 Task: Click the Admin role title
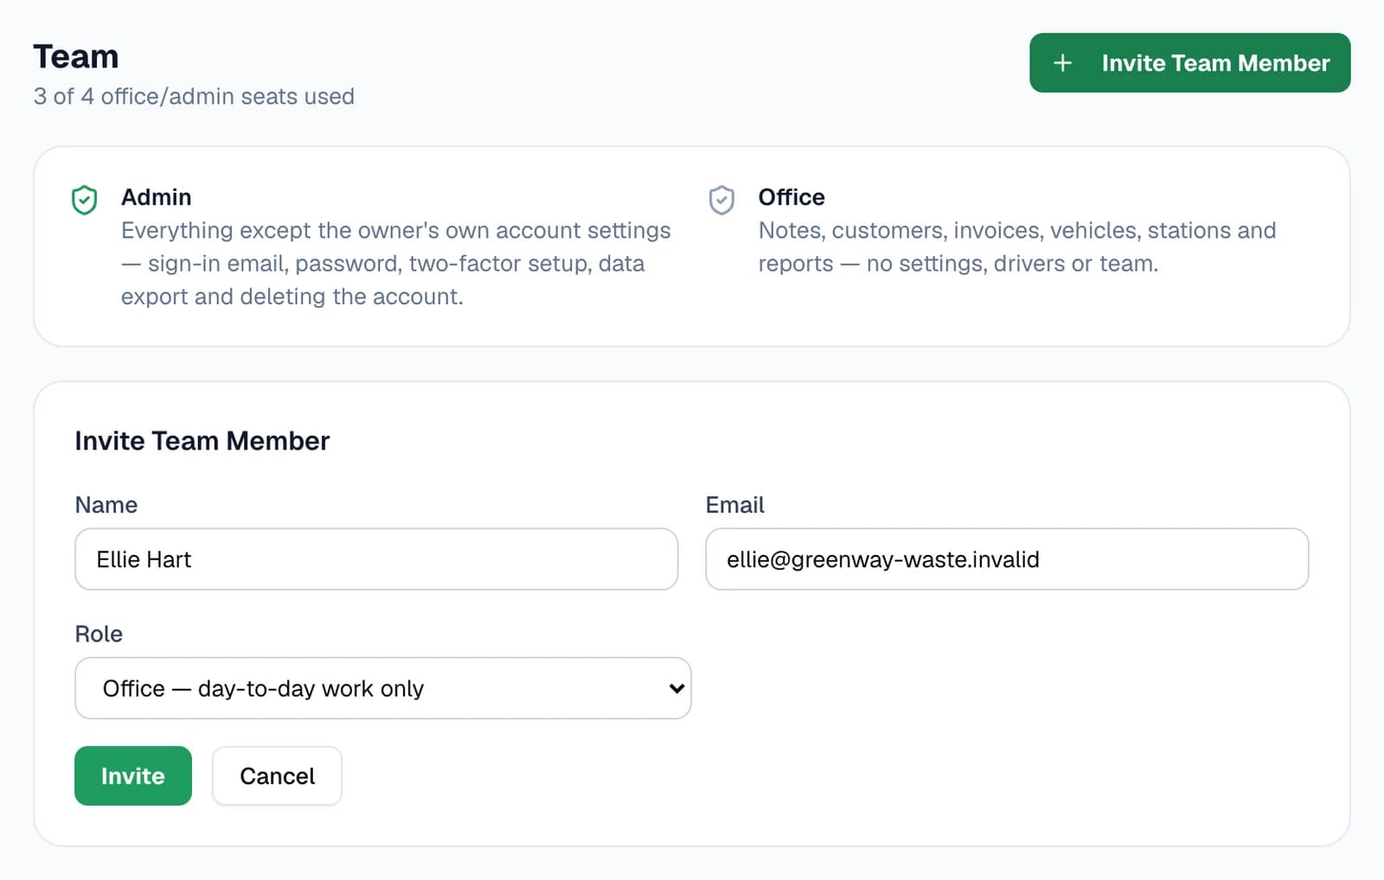point(157,197)
